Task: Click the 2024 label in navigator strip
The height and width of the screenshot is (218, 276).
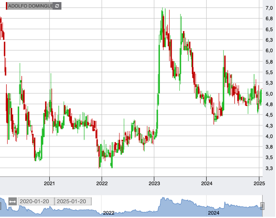Action: pyautogui.click(x=214, y=213)
